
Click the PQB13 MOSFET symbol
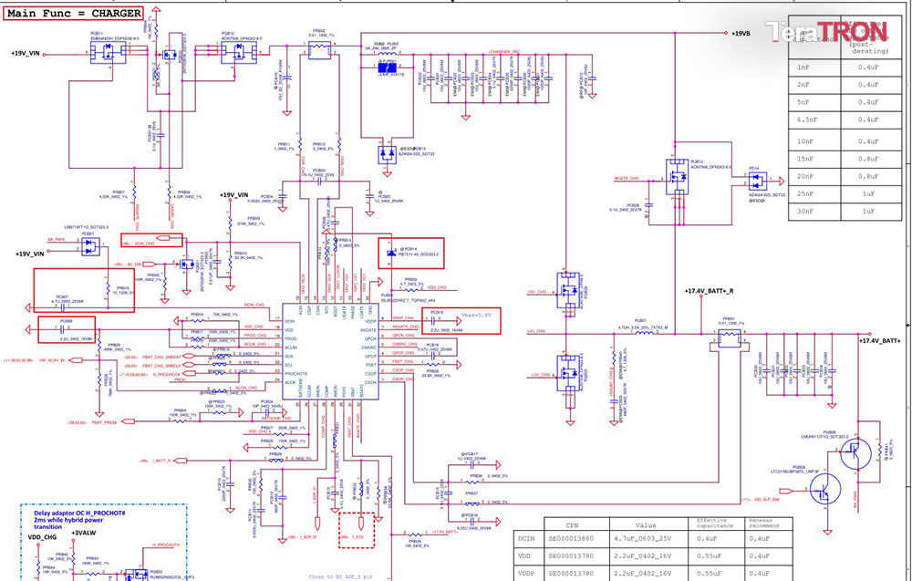point(678,177)
